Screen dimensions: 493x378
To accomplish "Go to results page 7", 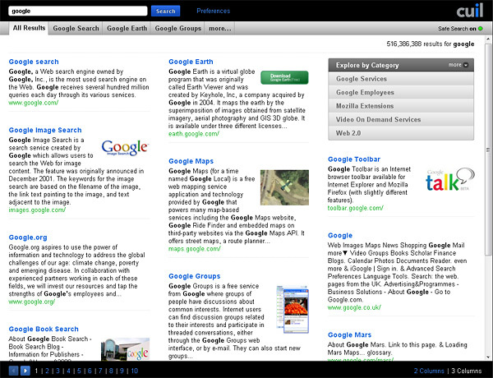I will click(100, 371).
